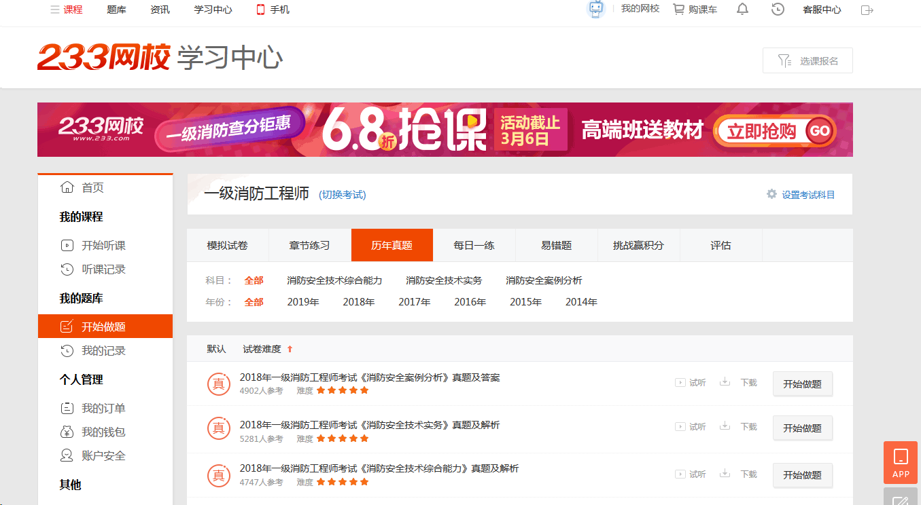The image size is (921, 505).
Task: Click the filter icon in 选课报名 button
Action: click(784, 60)
